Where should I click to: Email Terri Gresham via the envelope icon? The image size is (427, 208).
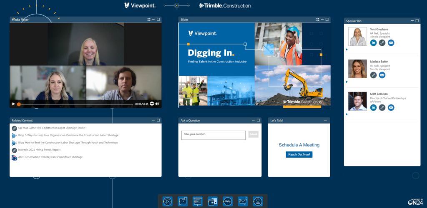click(x=391, y=42)
